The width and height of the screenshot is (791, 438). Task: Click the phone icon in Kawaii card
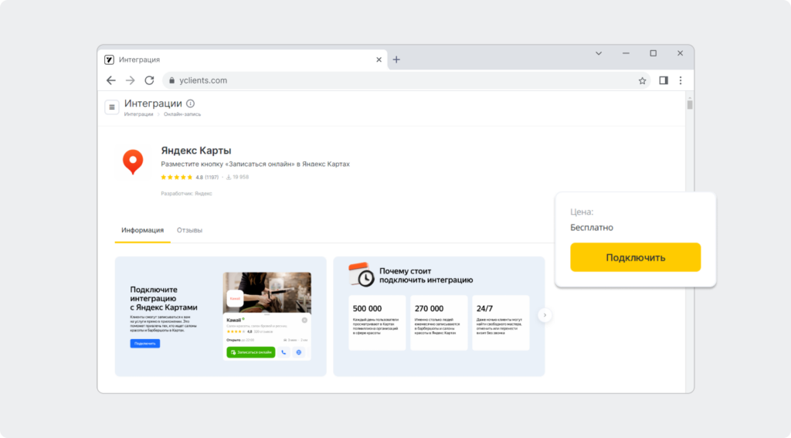coord(283,352)
